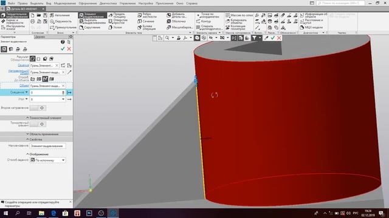Click new document icon in system toolbar

[32, 15]
